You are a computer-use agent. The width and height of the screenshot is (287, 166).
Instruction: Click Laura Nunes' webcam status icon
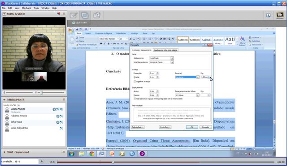pyautogui.click(x=54, y=109)
